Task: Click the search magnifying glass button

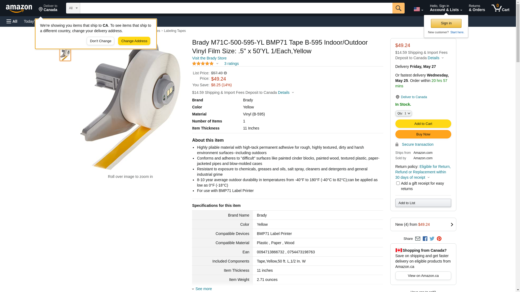Action: click(398, 8)
